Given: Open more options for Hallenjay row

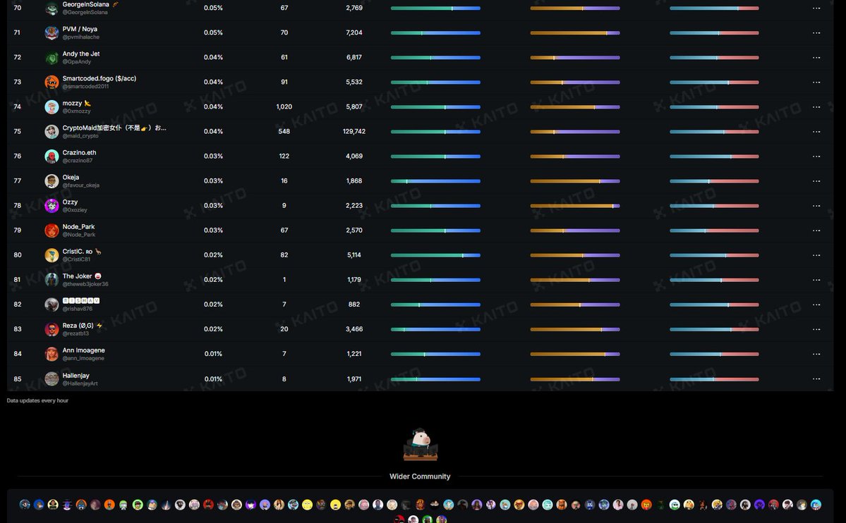Looking at the screenshot, I should coord(816,379).
